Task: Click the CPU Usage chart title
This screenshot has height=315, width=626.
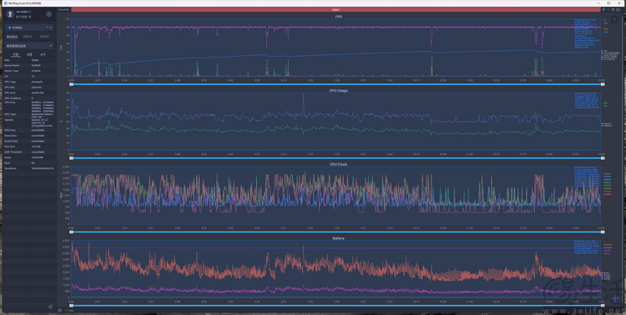Action: pyautogui.click(x=338, y=91)
